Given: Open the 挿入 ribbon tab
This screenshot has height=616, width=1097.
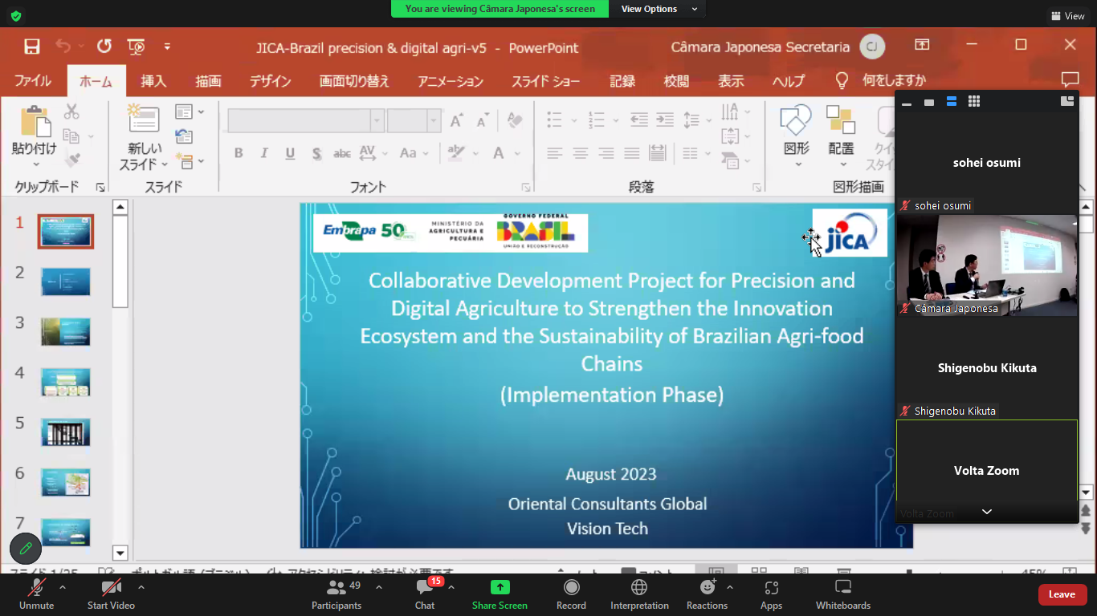Looking at the screenshot, I should point(153,81).
